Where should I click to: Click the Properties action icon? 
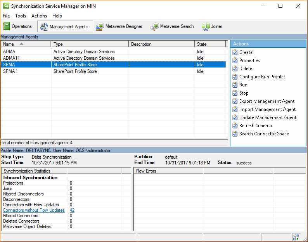tap(235, 60)
